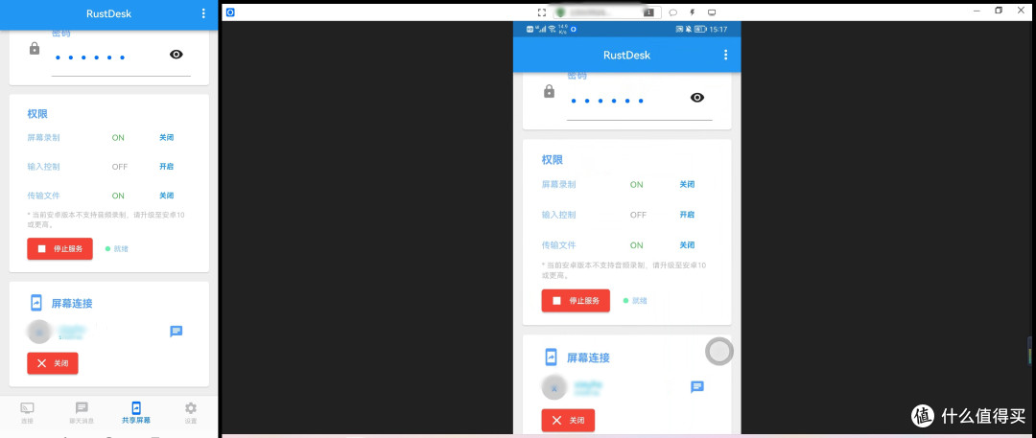Minimize the remote RustDesk window
This screenshot has height=438, width=1036.
pos(977,11)
